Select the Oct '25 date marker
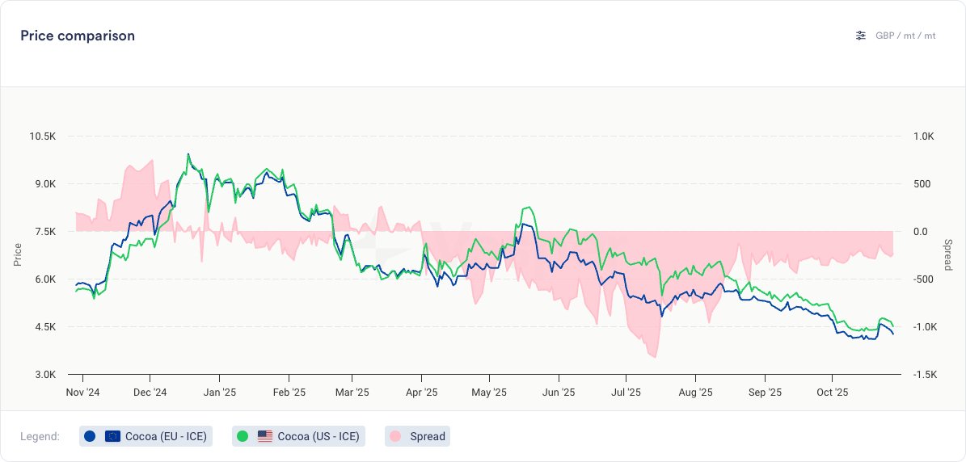 [x=833, y=393]
